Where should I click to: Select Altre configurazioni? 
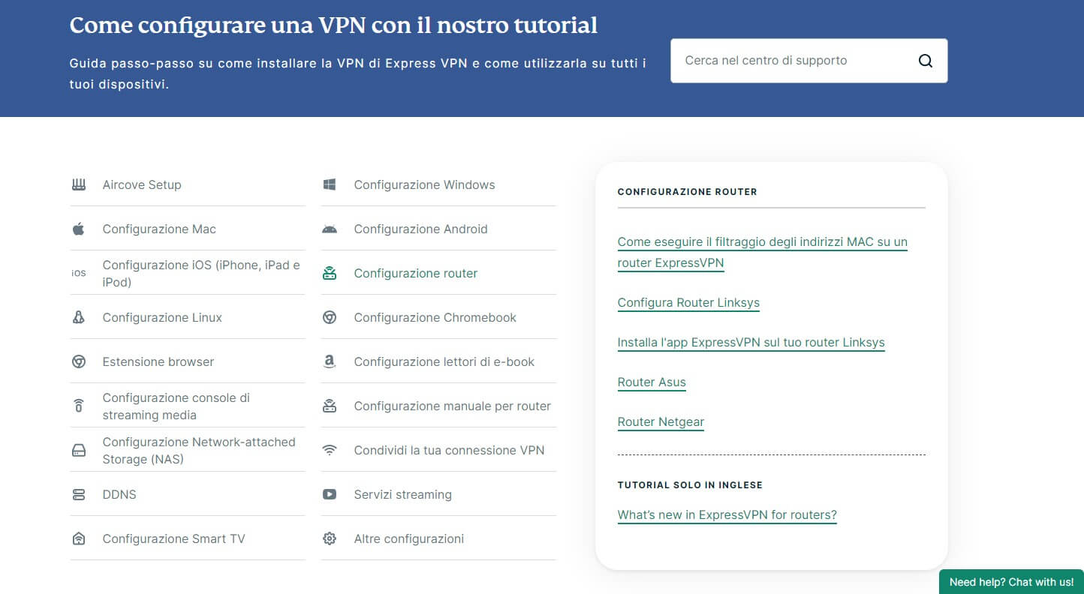pyautogui.click(x=409, y=538)
